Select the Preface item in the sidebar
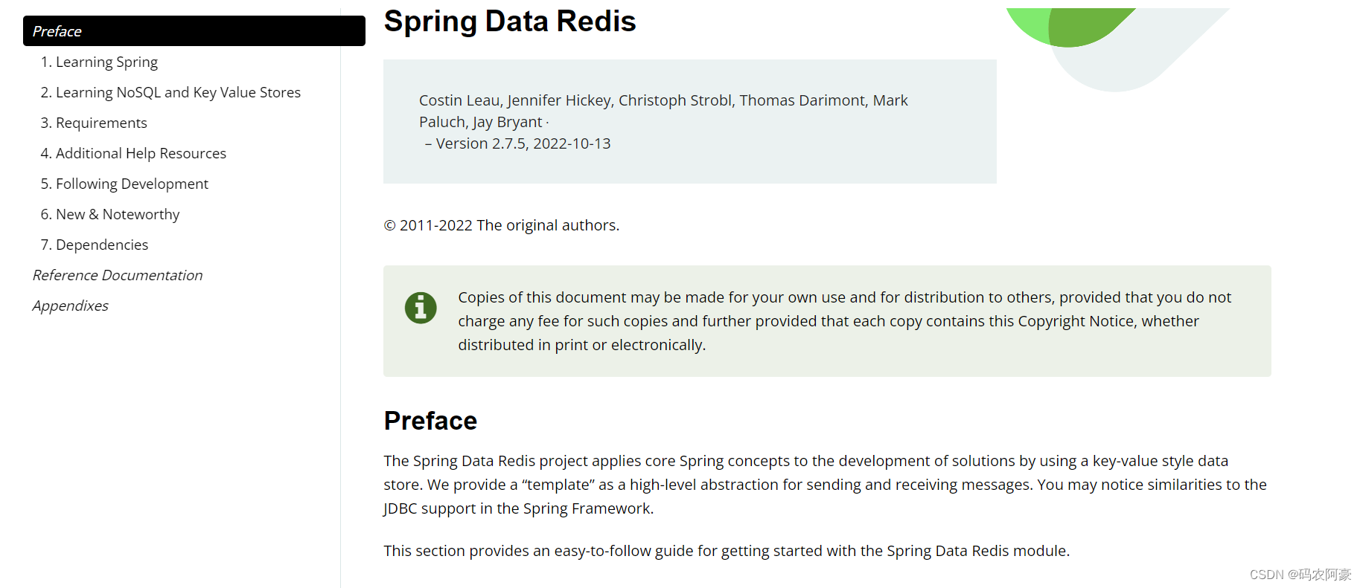Image resolution: width=1363 pixels, height=588 pixels. [x=194, y=31]
